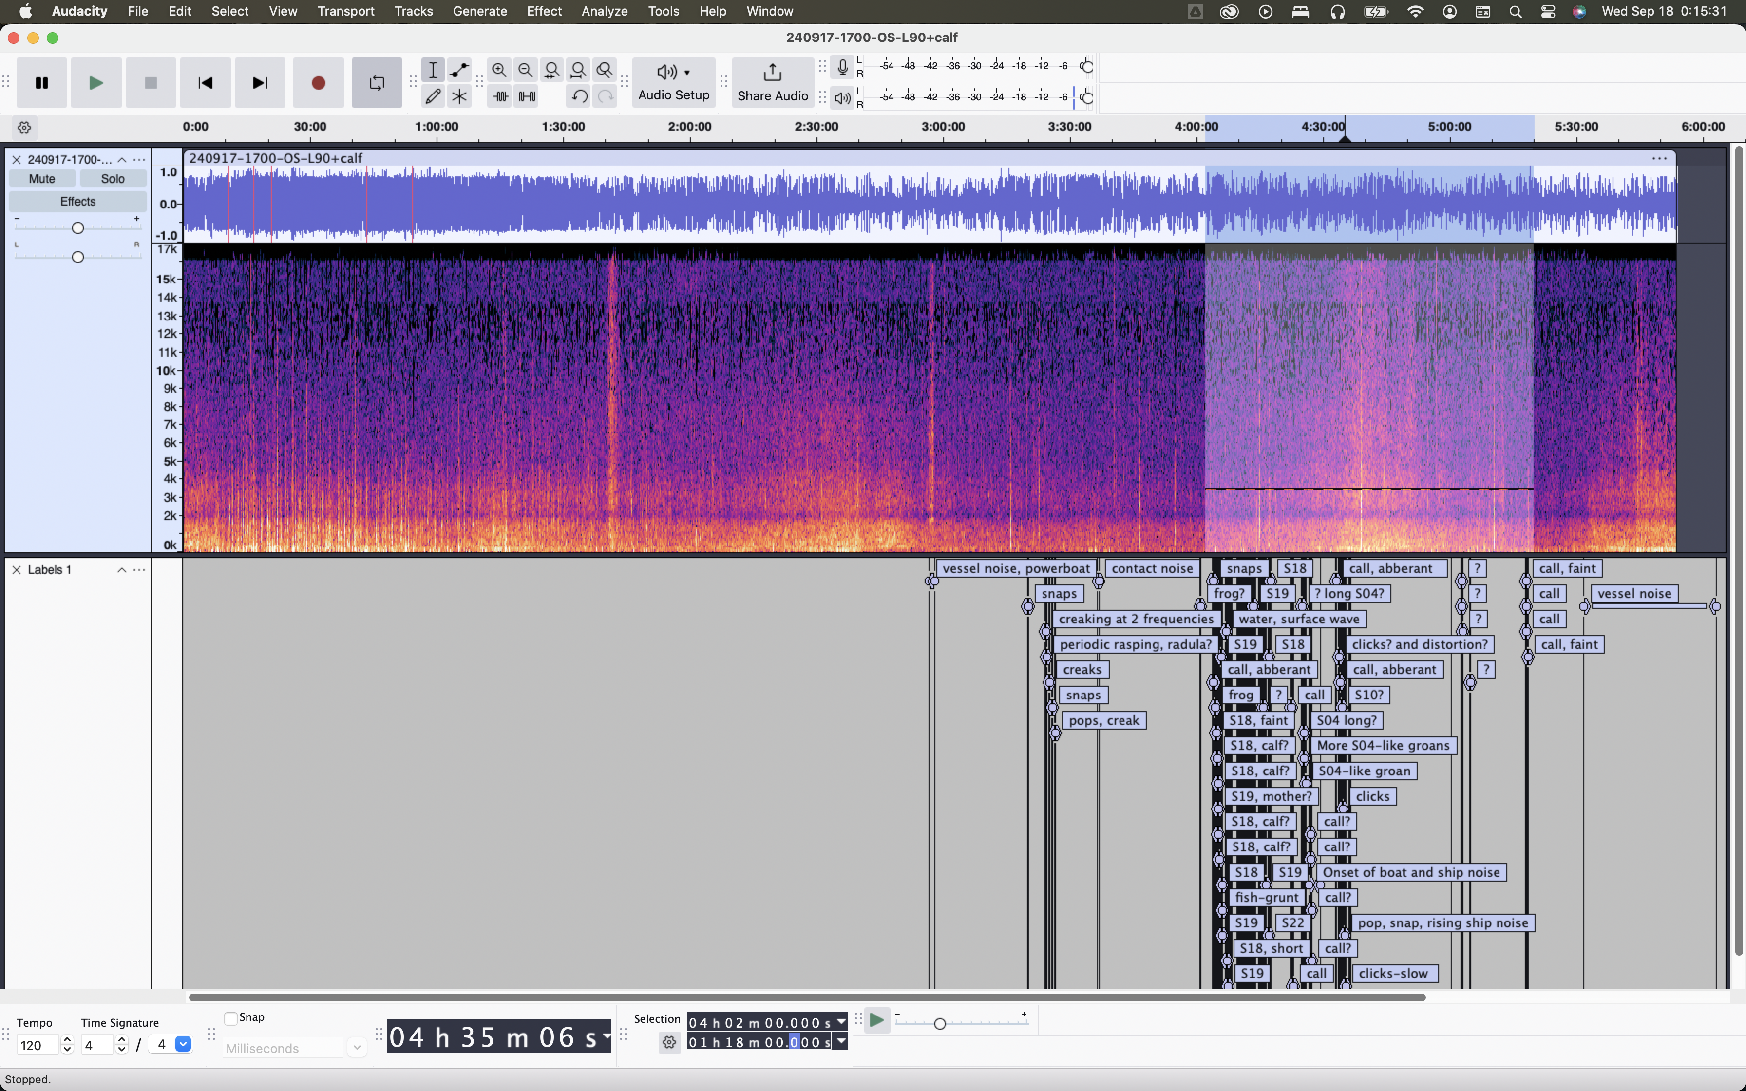Click the track Effects button
1746x1091 pixels.
pyautogui.click(x=78, y=201)
